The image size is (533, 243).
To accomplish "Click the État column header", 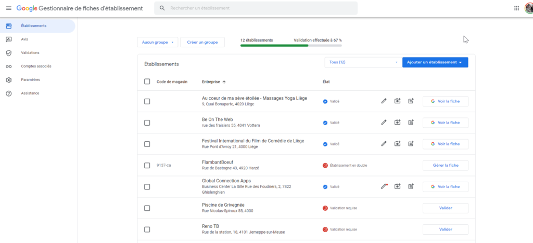I will point(326,82).
